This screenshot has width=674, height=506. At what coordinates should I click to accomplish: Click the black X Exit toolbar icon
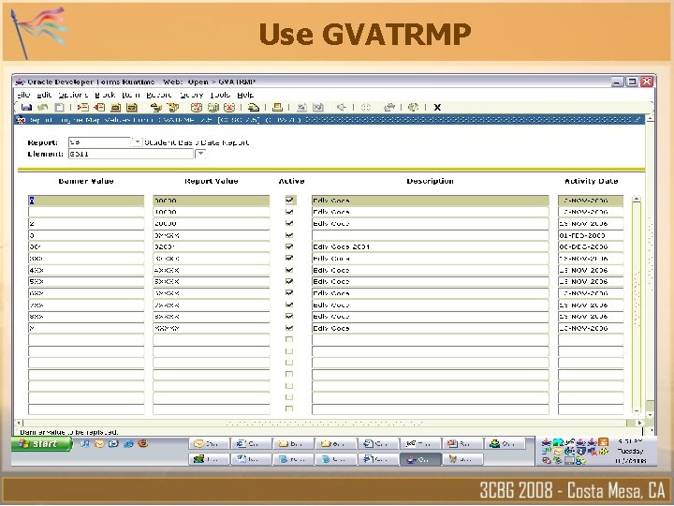pyautogui.click(x=437, y=107)
